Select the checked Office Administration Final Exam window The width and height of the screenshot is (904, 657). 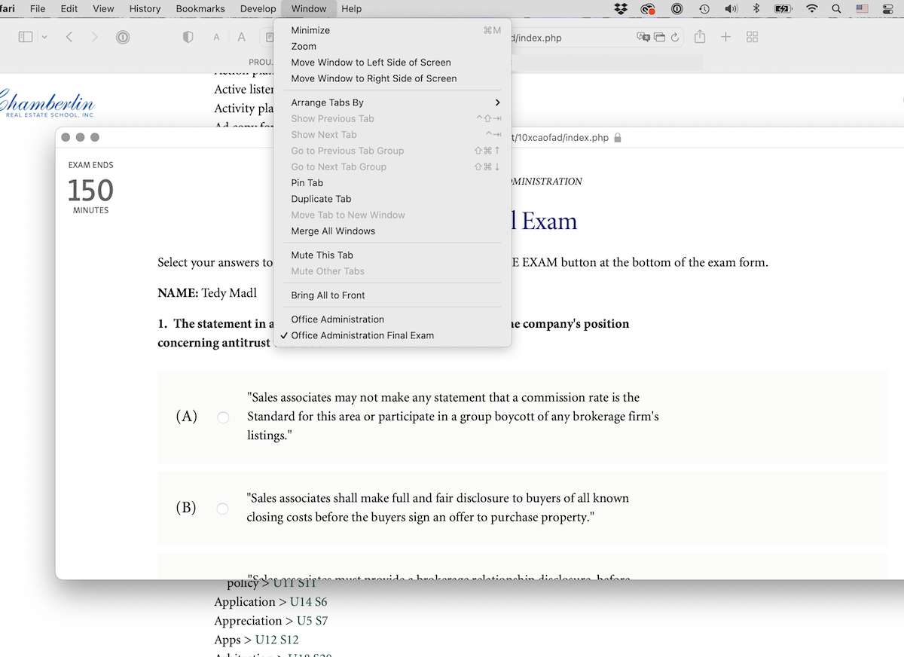[x=392, y=335]
